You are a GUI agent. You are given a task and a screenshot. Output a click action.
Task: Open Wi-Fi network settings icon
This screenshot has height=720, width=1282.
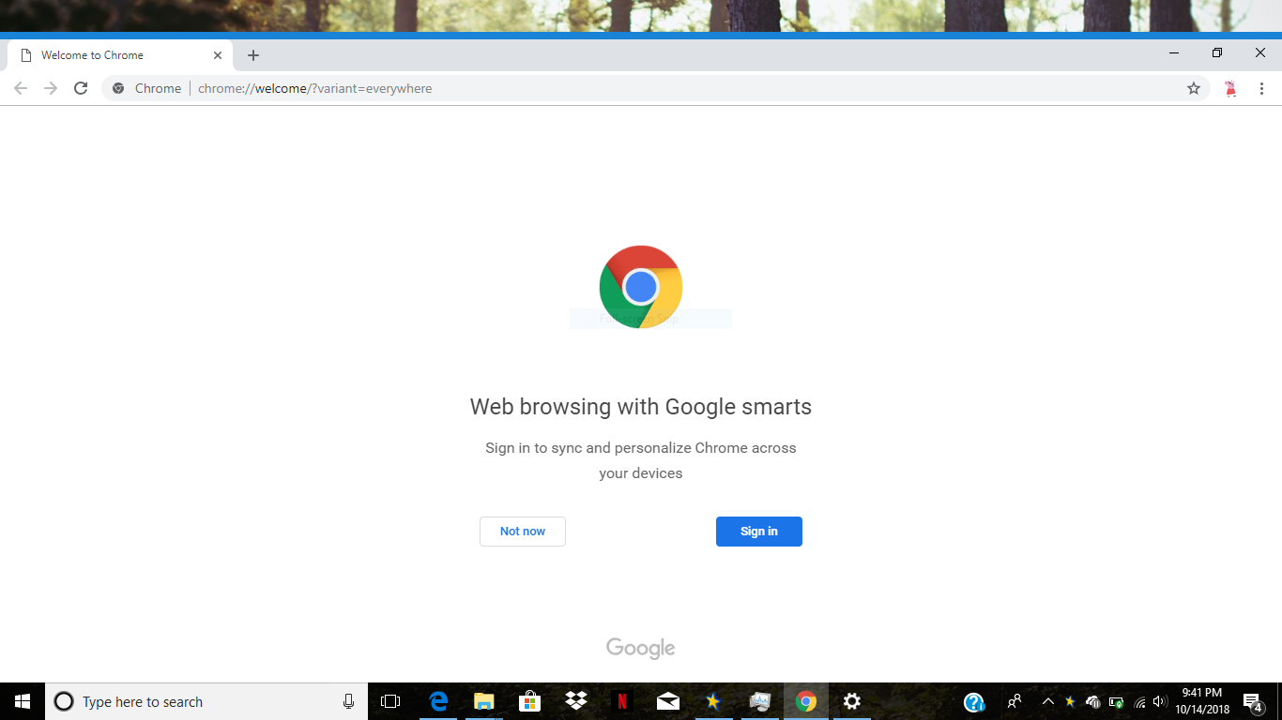coord(1140,701)
